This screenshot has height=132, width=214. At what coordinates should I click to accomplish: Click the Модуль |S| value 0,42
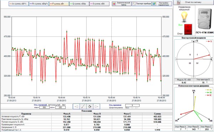pos(184,82)
